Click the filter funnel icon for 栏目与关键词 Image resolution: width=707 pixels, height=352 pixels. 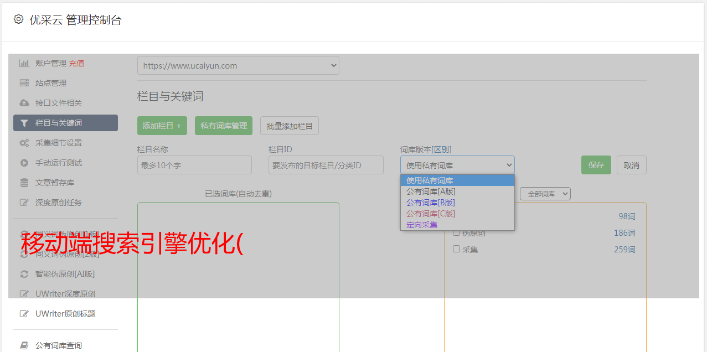coord(24,123)
